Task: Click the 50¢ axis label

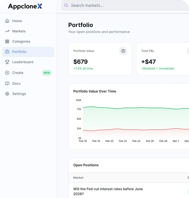Action: pyautogui.click(x=79, y=119)
